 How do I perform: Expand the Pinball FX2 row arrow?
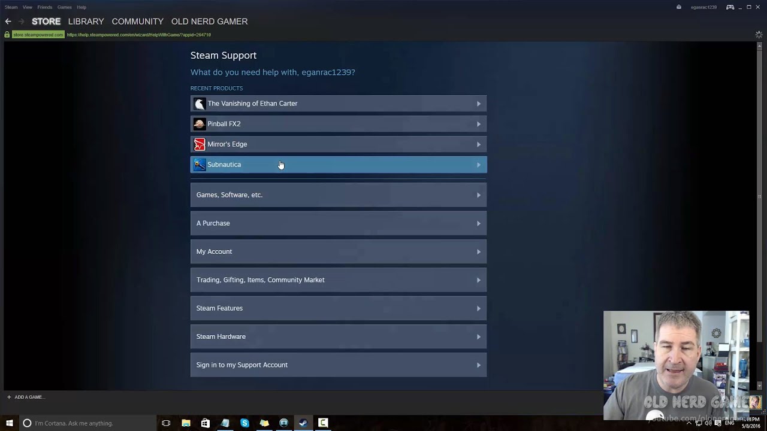click(479, 124)
